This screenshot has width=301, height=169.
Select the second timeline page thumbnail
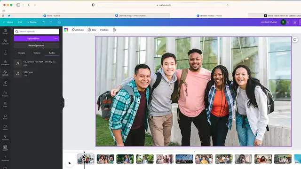click(105, 159)
